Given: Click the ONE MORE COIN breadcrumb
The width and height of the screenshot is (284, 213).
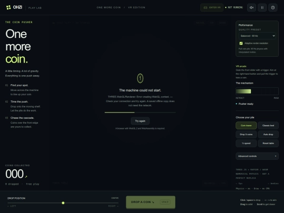Looking at the screenshot, I should click(x=109, y=7).
